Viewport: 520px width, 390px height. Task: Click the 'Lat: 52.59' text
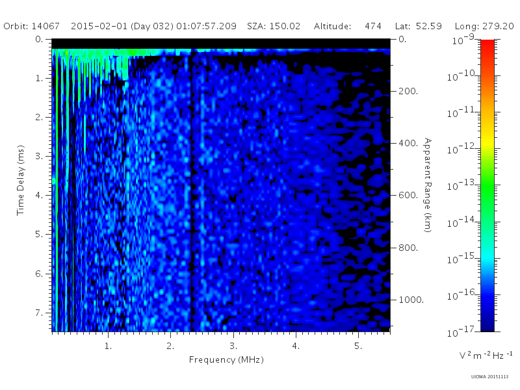tap(418, 26)
